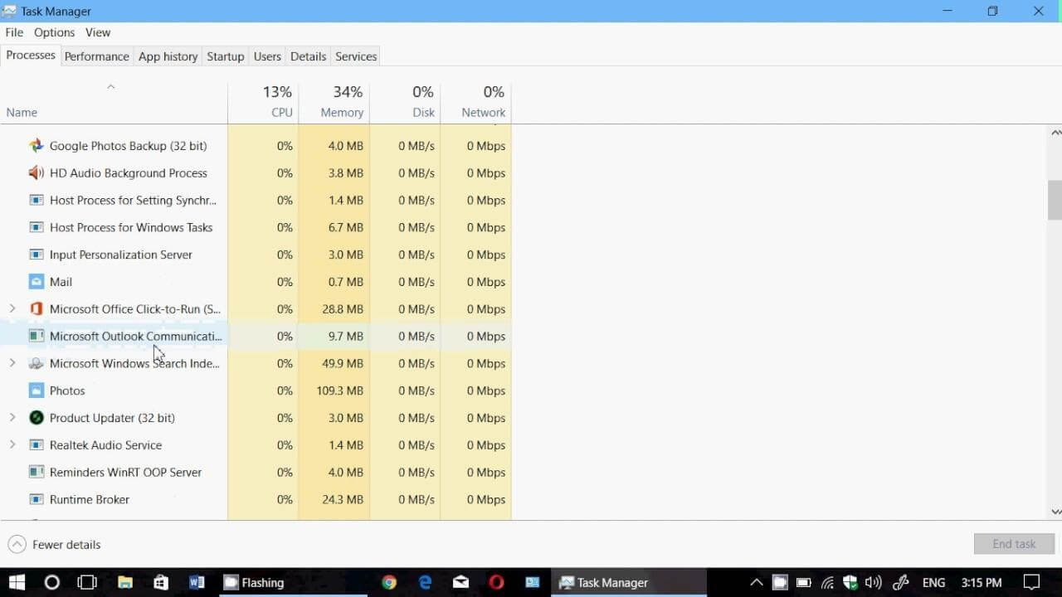1062x597 pixels.
Task: Expand the Microsoft Office Click-to-Run process
Action: (x=12, y=308)
